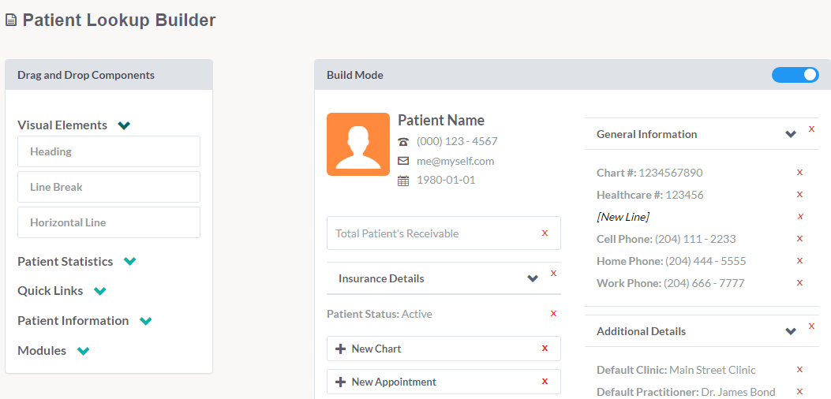
Task: Click the orange patient avatar image
Action: coord(358,144)
